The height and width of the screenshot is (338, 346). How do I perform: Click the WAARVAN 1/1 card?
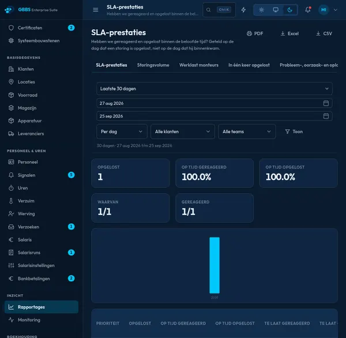(x=131, y=208)
